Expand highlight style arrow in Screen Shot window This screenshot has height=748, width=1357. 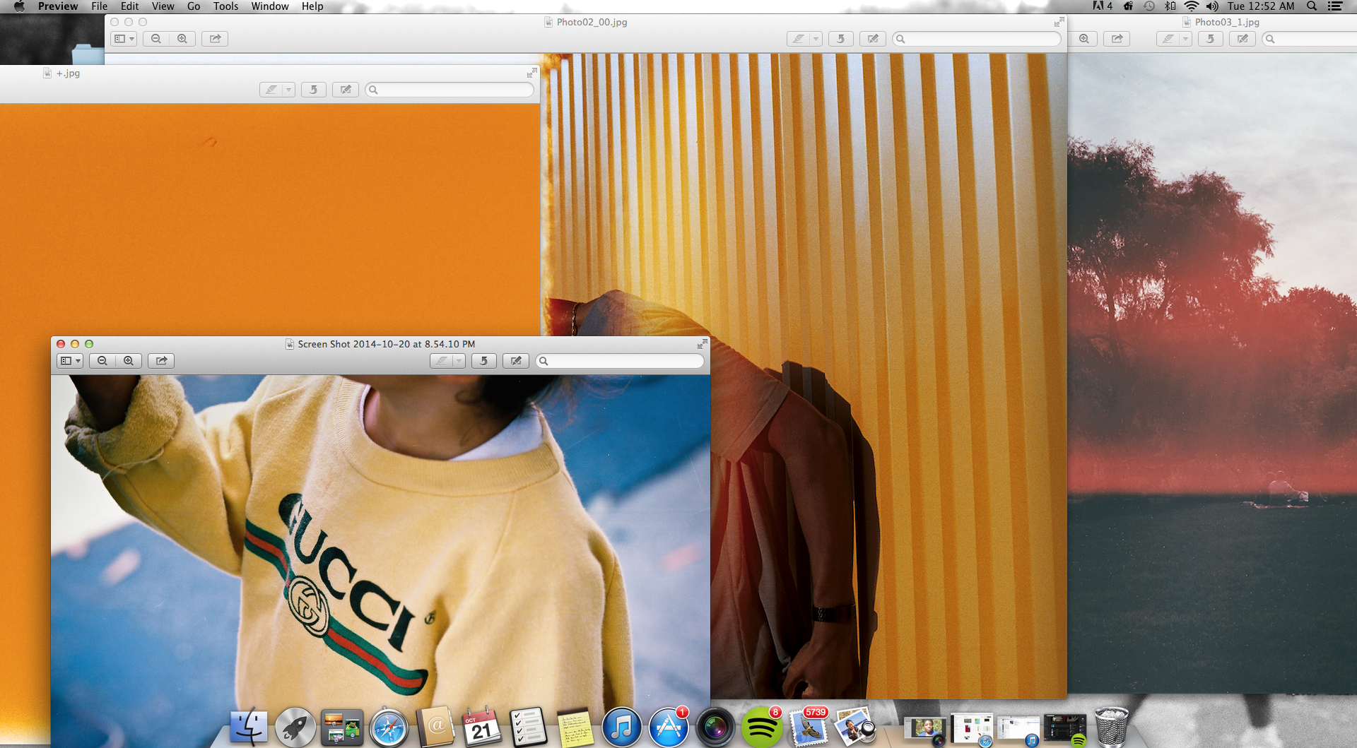[x=459, y=361]
